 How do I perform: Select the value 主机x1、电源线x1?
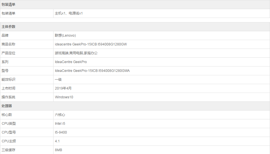[x=69, y=13]
